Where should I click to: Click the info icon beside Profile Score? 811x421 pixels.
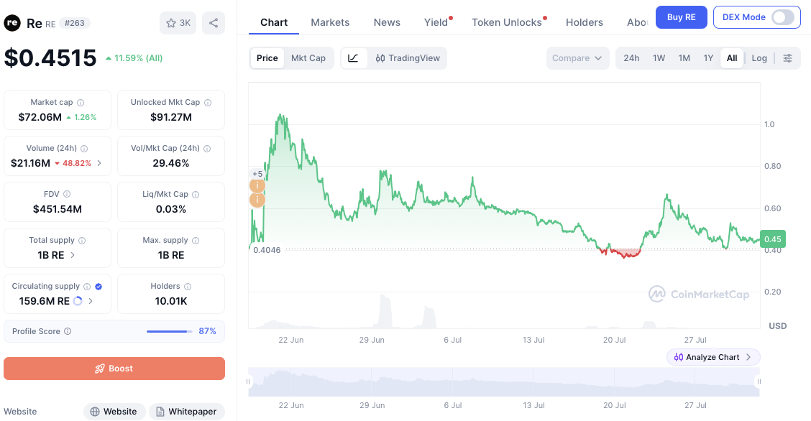point(68,331)
